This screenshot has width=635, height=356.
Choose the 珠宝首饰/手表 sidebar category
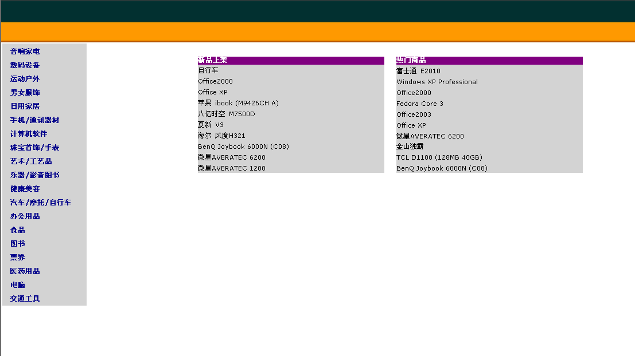point(34,148)
